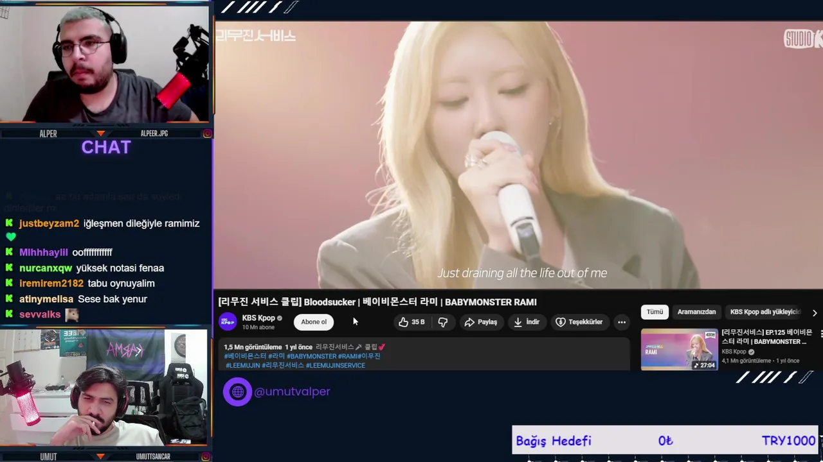
Task: Click the green heart emote in chat
Action: tap(10, 237)
